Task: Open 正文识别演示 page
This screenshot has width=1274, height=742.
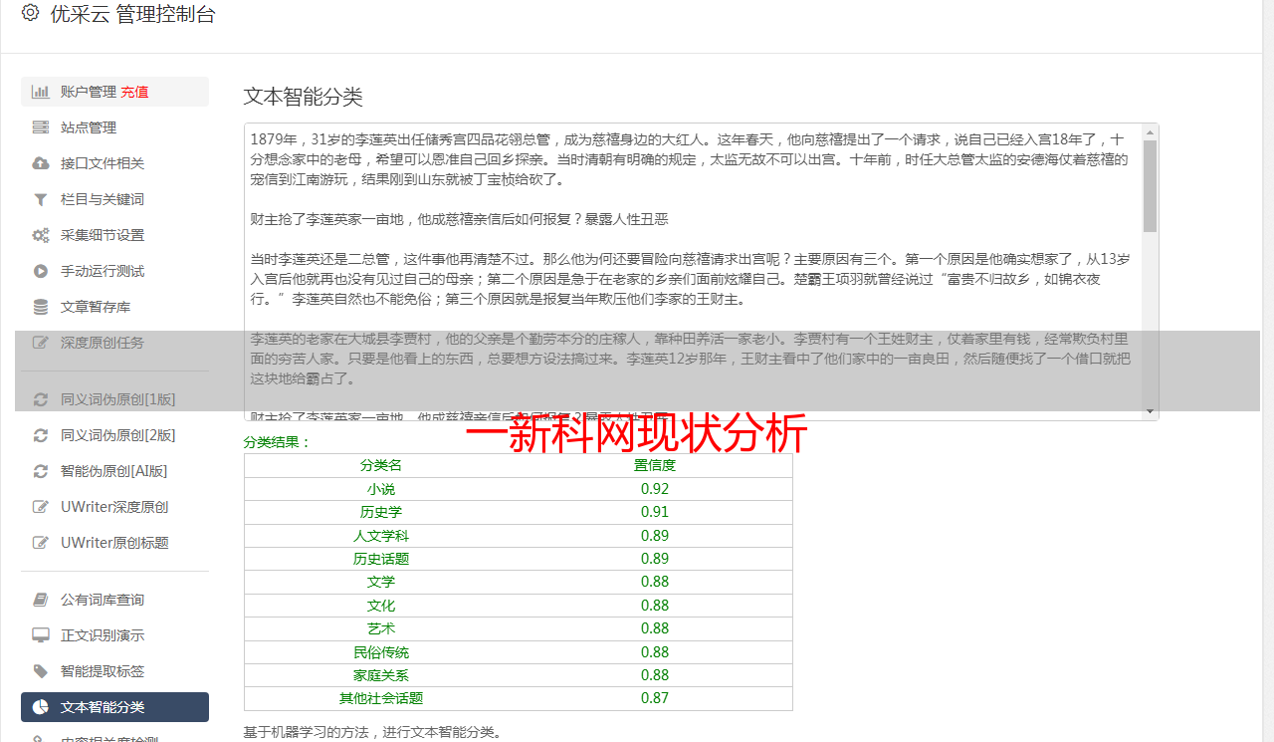Action: (x=114, y=635)
